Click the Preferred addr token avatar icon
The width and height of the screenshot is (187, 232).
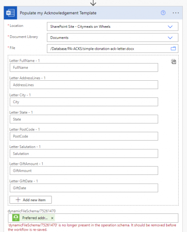point(16,218)
